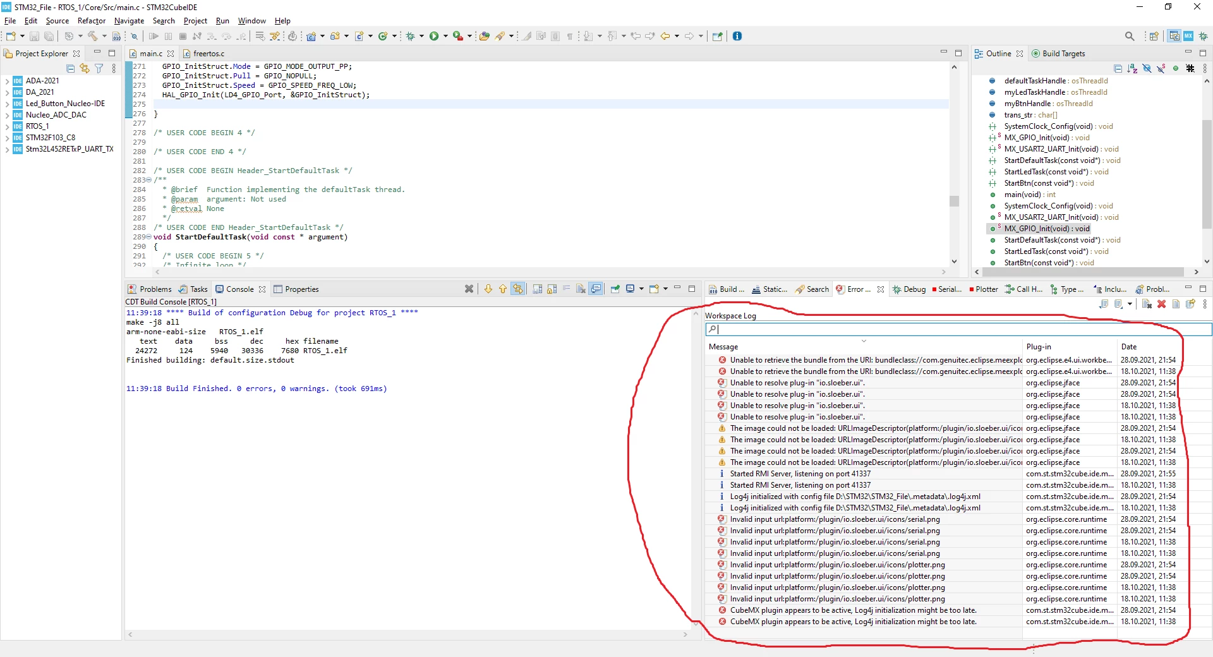Image resolution: width=1213 pixels, height=657 pixels.
Task: Switch to the freertos.c editor tab
Action: [x=204, y=54]
